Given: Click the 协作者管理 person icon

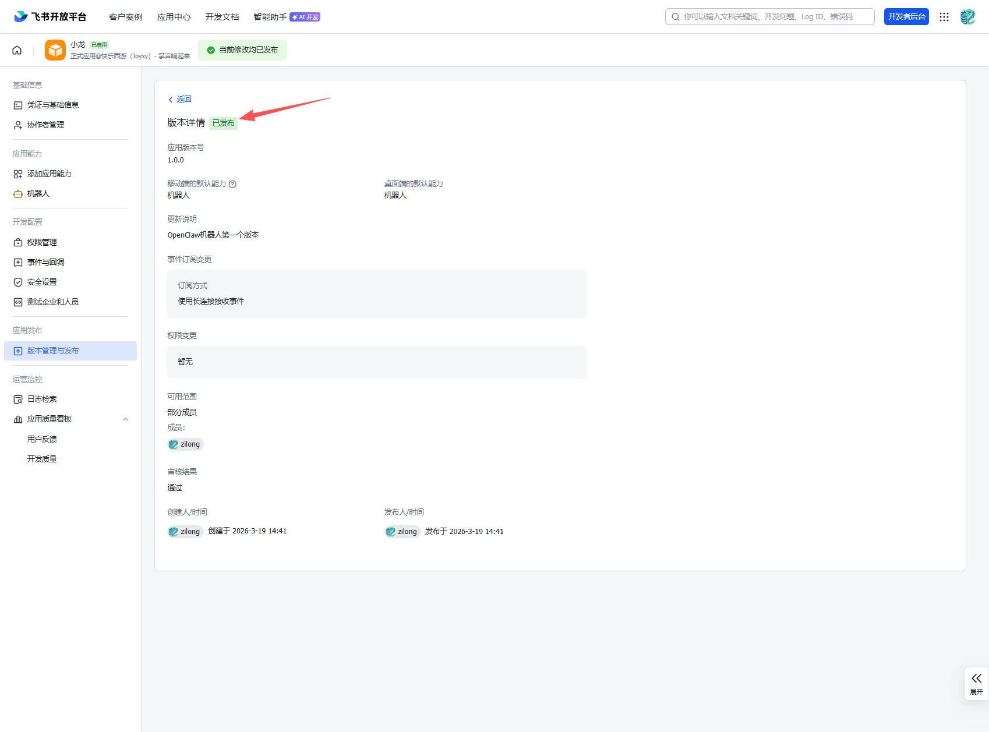Looking at the screenshot, I should tap(18, 125).
